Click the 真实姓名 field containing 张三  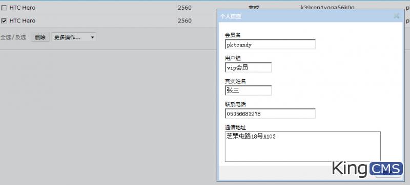tap(248, 90)
